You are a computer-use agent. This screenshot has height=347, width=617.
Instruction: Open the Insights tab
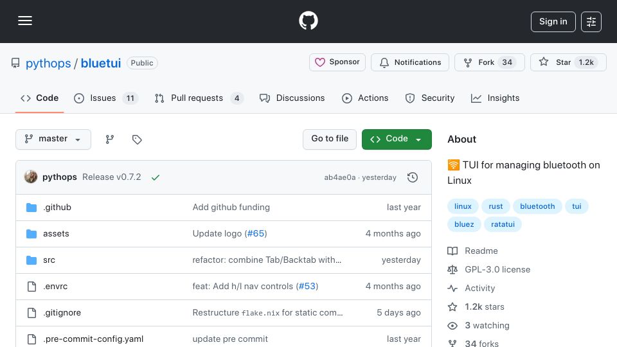coord(495,98)
